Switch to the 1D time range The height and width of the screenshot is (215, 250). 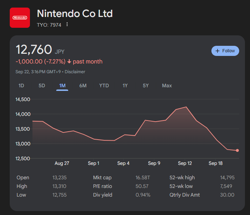coord(21,85)
